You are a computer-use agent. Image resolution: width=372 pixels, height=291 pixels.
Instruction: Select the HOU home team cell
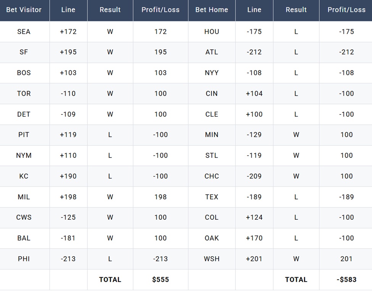coord(211,32)
